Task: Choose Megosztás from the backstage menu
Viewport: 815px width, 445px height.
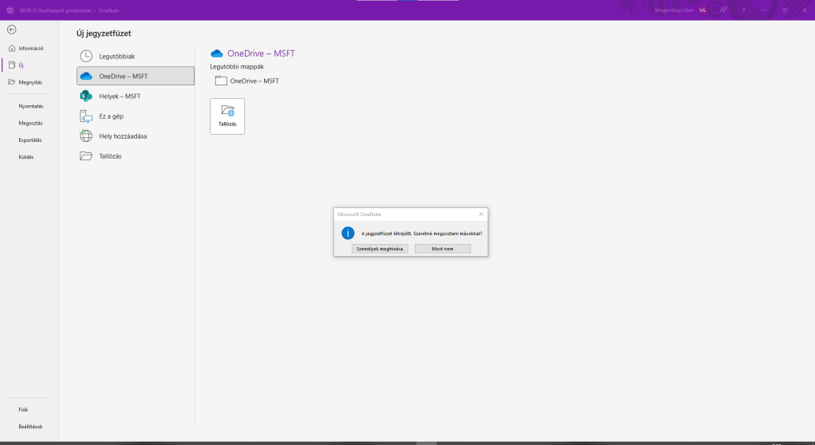Action: click(x=30, y=123)
